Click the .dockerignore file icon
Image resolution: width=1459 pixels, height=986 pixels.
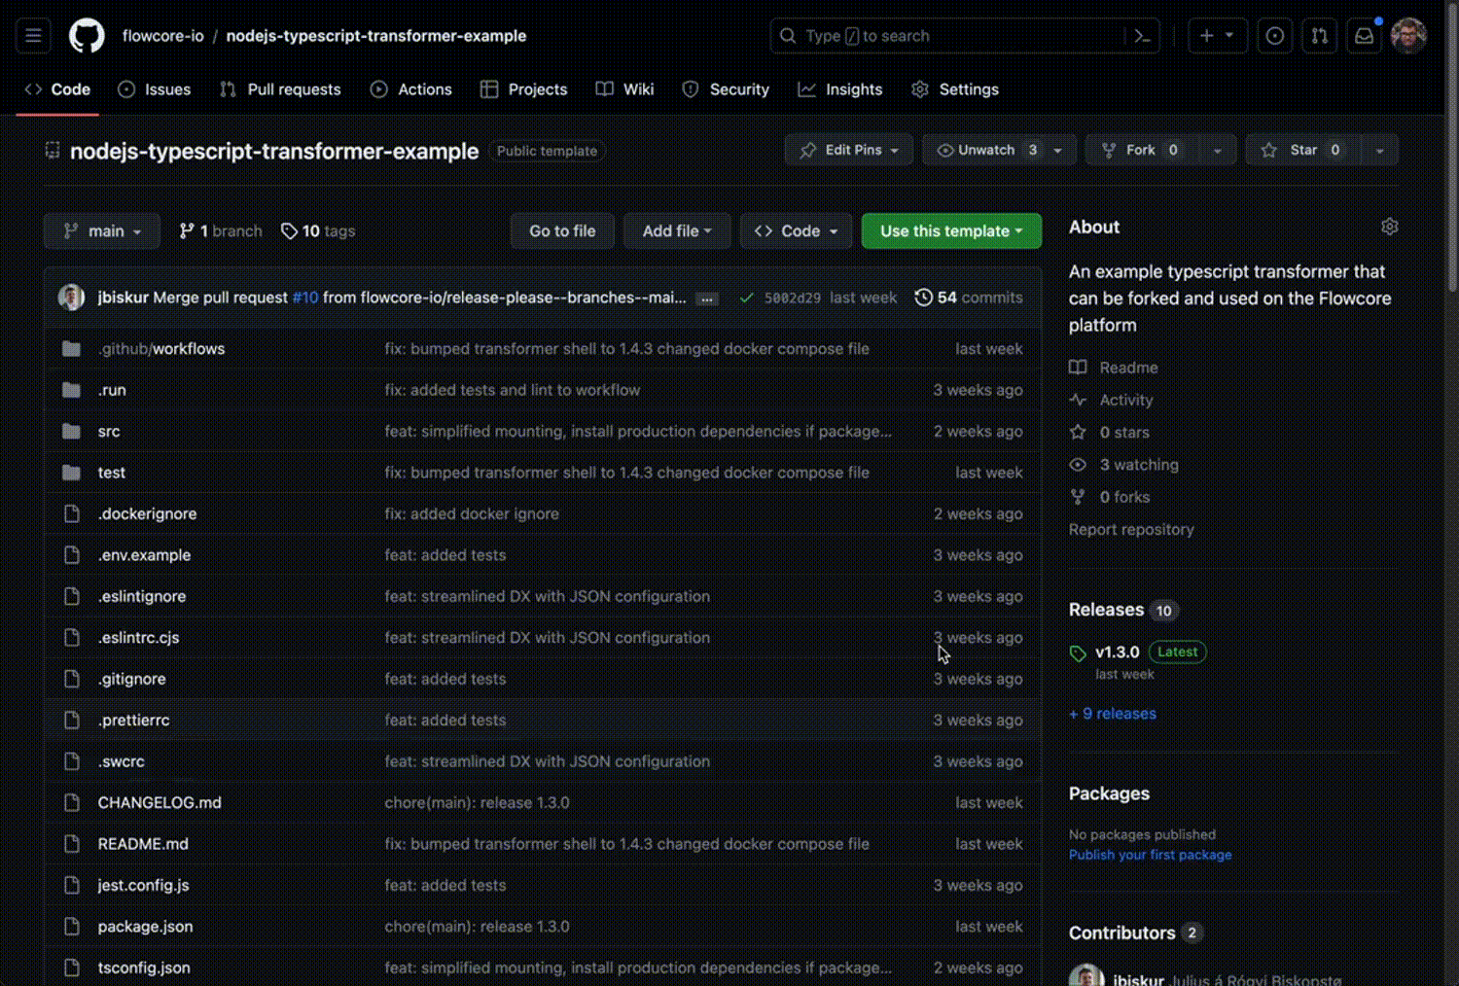71,513
